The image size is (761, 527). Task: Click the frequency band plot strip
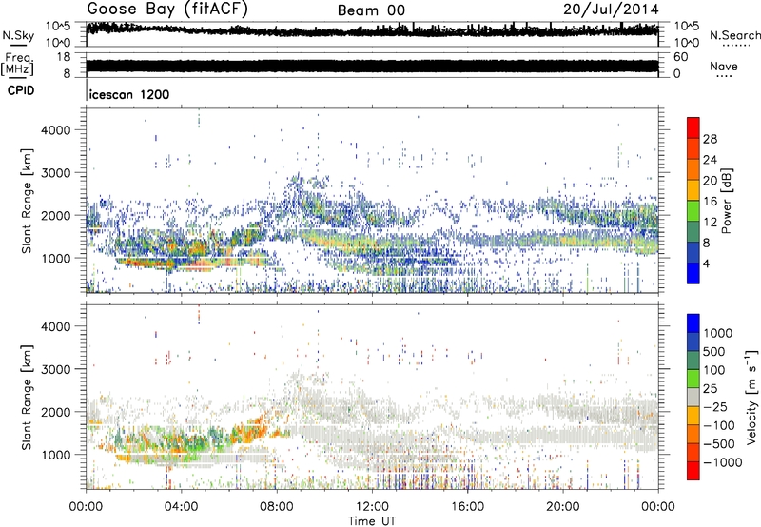[x=372, y=66]
